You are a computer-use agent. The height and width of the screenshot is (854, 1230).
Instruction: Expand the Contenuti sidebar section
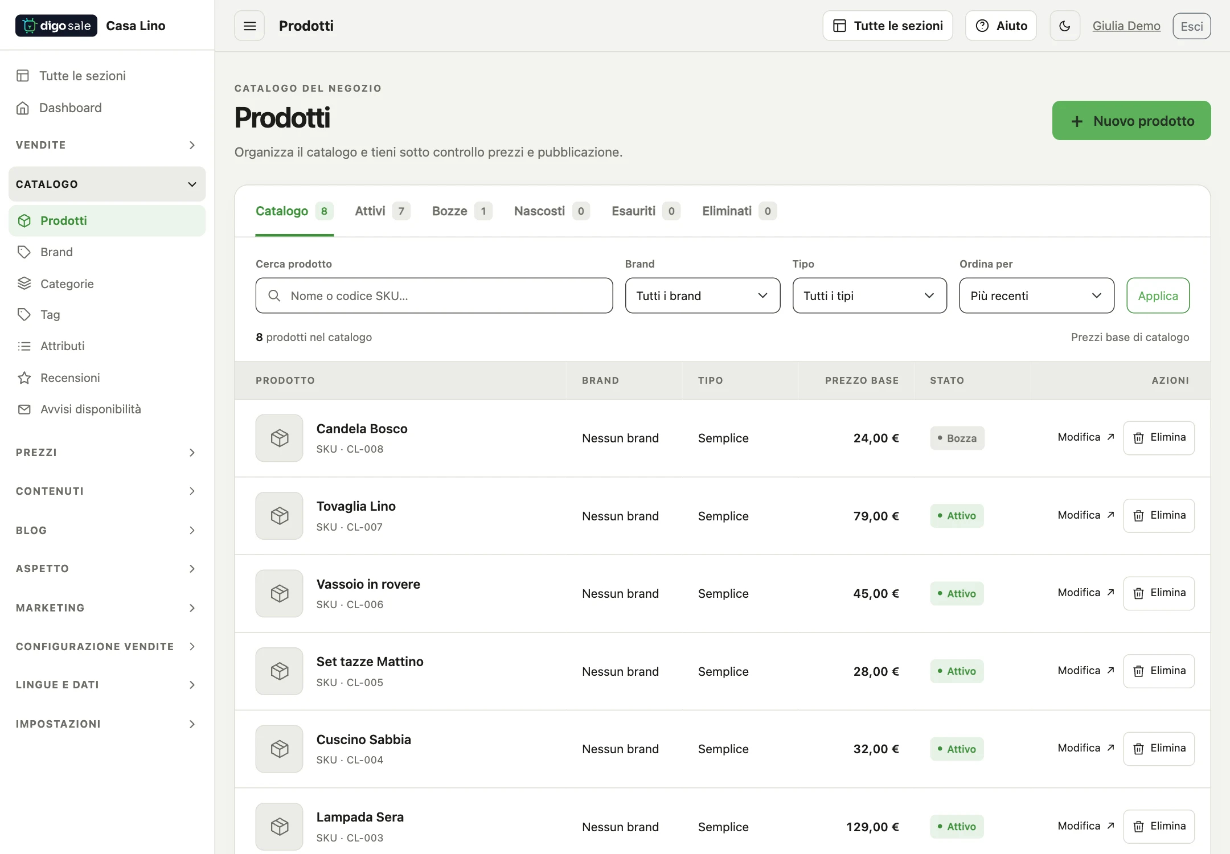point(107,491)
